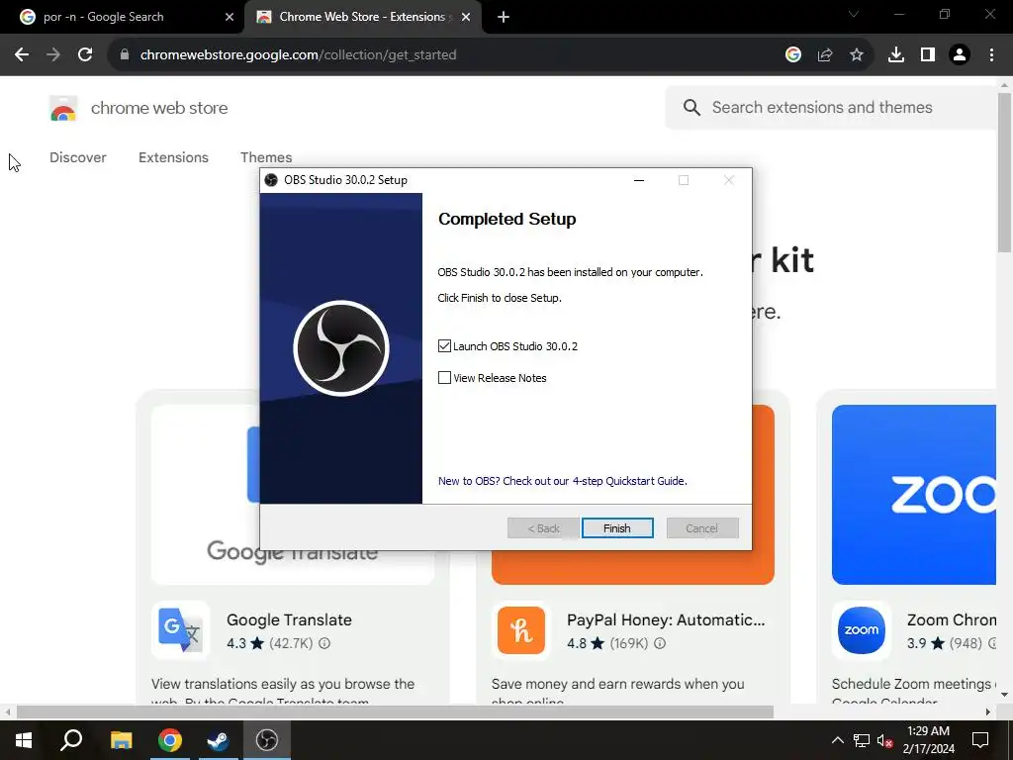Screen dimensions: 1013x760
Task: Click the Zoom extension round icon
Action: (x=862, y=630)
